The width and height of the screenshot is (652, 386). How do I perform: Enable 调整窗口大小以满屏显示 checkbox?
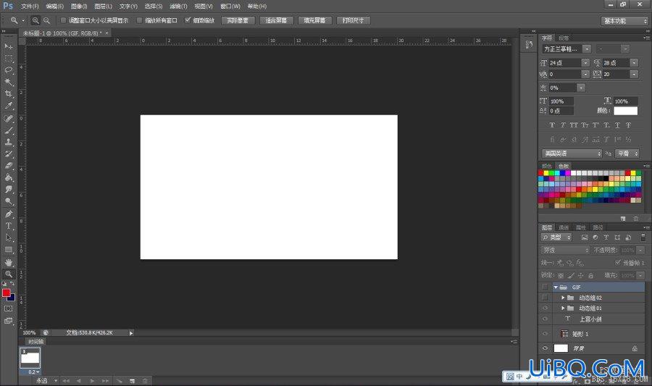[x=63, y=20]
